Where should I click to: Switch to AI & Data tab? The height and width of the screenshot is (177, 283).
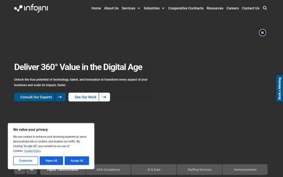click(x=154, y=170)
